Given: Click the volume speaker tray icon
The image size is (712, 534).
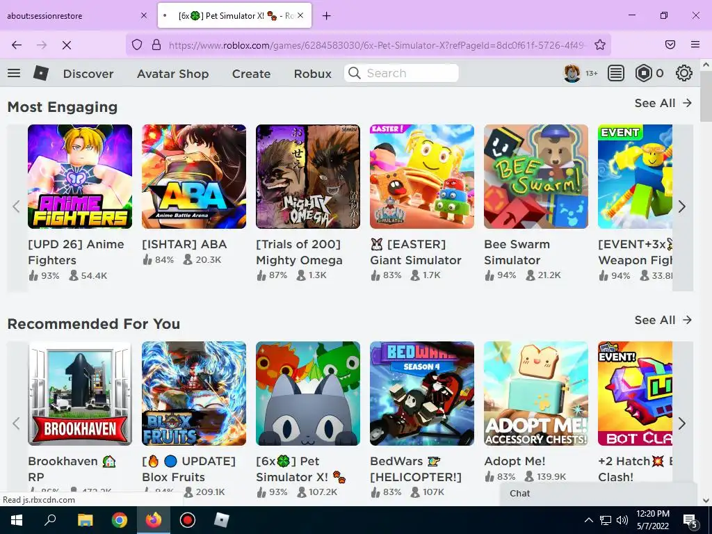Looking at the screenshot, I should pos(622,520).
